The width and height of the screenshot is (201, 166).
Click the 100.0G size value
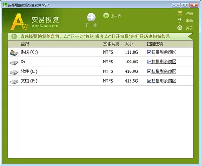pyautogui.click(x=131, y=62)
